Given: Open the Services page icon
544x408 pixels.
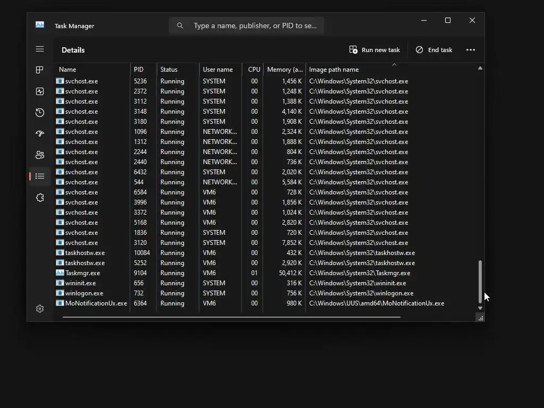Looking at the screenshot, I should (40, 198).
